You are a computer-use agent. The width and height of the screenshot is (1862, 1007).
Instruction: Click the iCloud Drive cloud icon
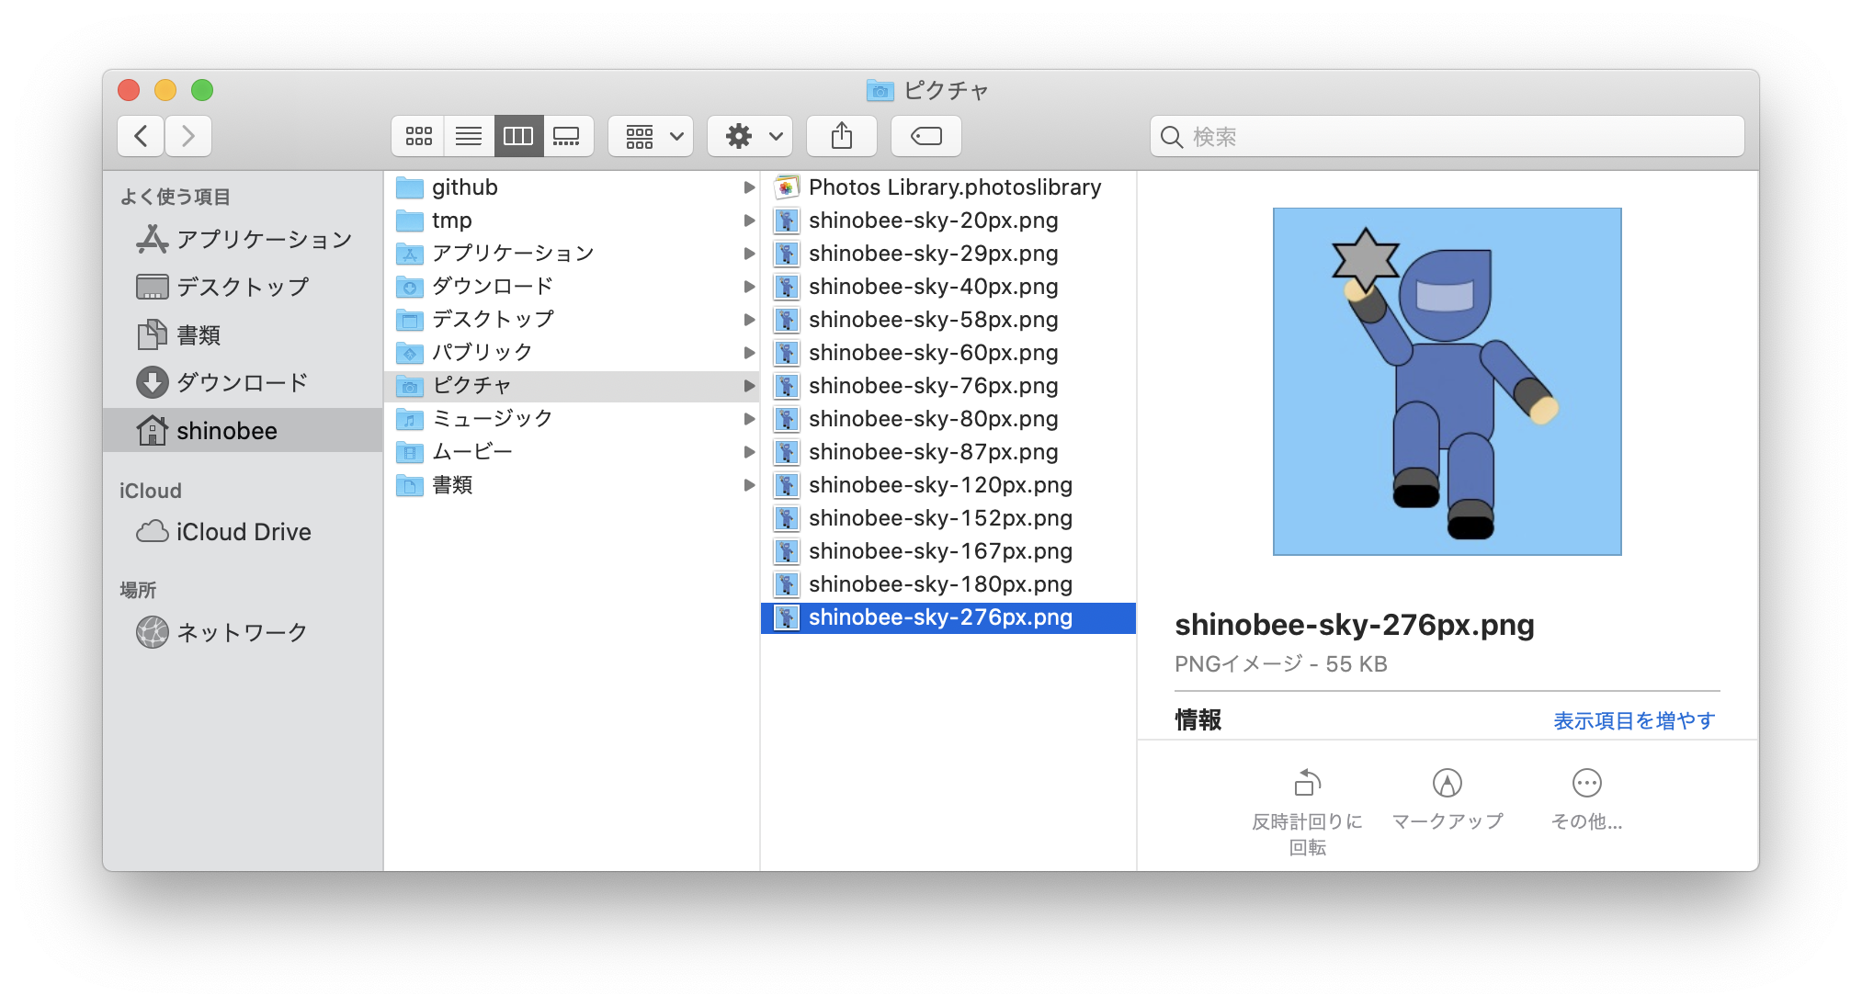coord(153,531)
